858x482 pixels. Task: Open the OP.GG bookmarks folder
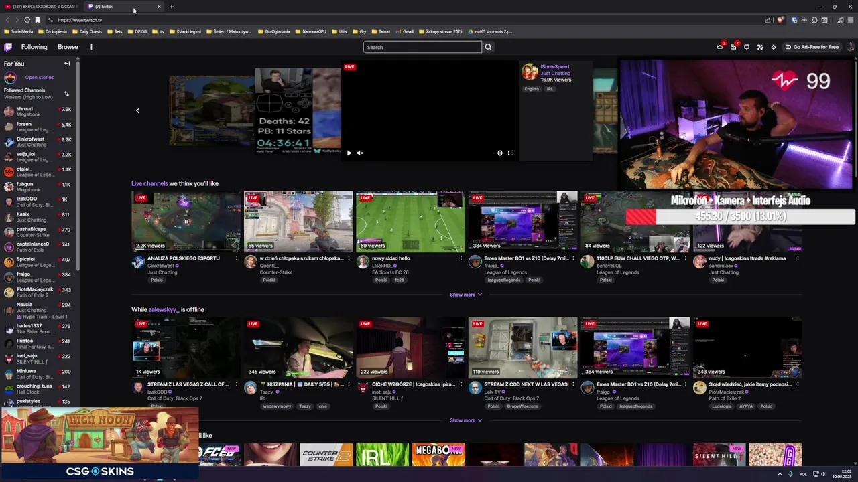point(137,31)
